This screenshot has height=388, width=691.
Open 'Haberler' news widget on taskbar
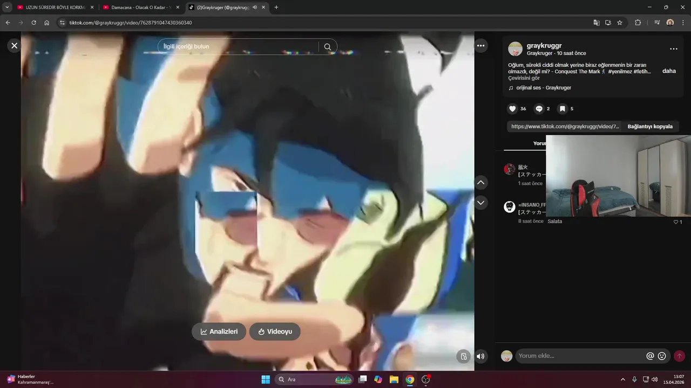pyautogui.click(x=30, y=379)
